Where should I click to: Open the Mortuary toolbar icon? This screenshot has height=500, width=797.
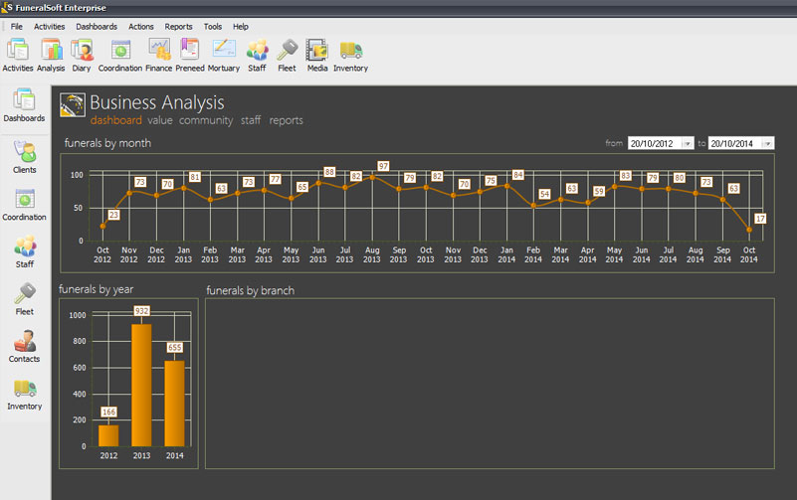click(224, 56)
